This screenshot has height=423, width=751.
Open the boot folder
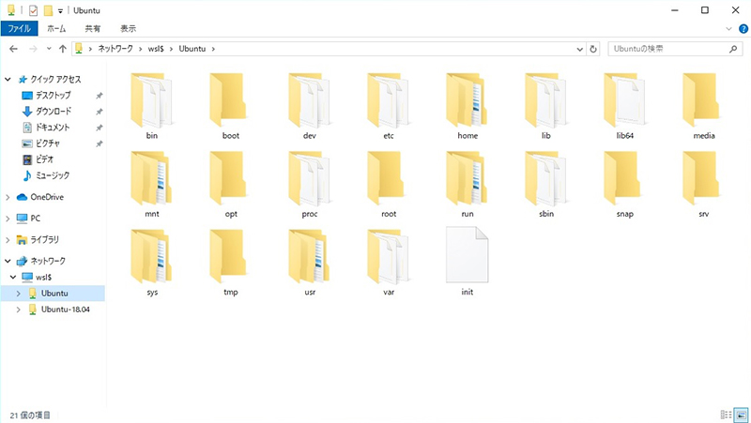230,106
